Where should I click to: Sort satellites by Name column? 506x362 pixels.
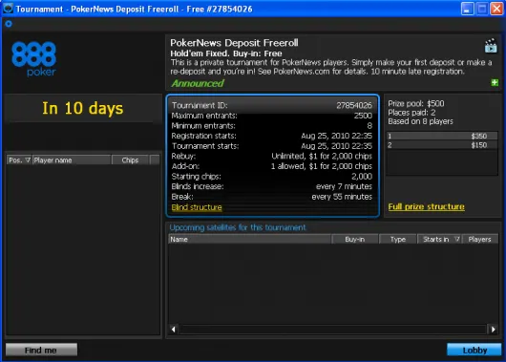[250, 240]
